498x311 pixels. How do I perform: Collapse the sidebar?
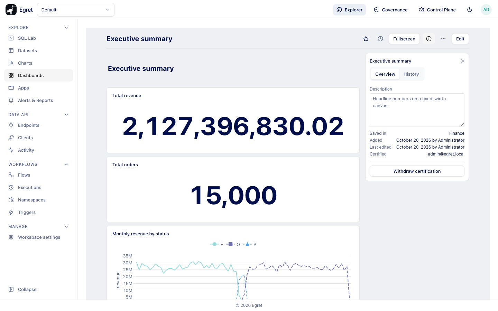tap(38, 289)
